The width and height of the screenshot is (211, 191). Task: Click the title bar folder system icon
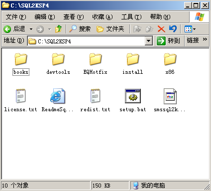click(x=5, y=5)
